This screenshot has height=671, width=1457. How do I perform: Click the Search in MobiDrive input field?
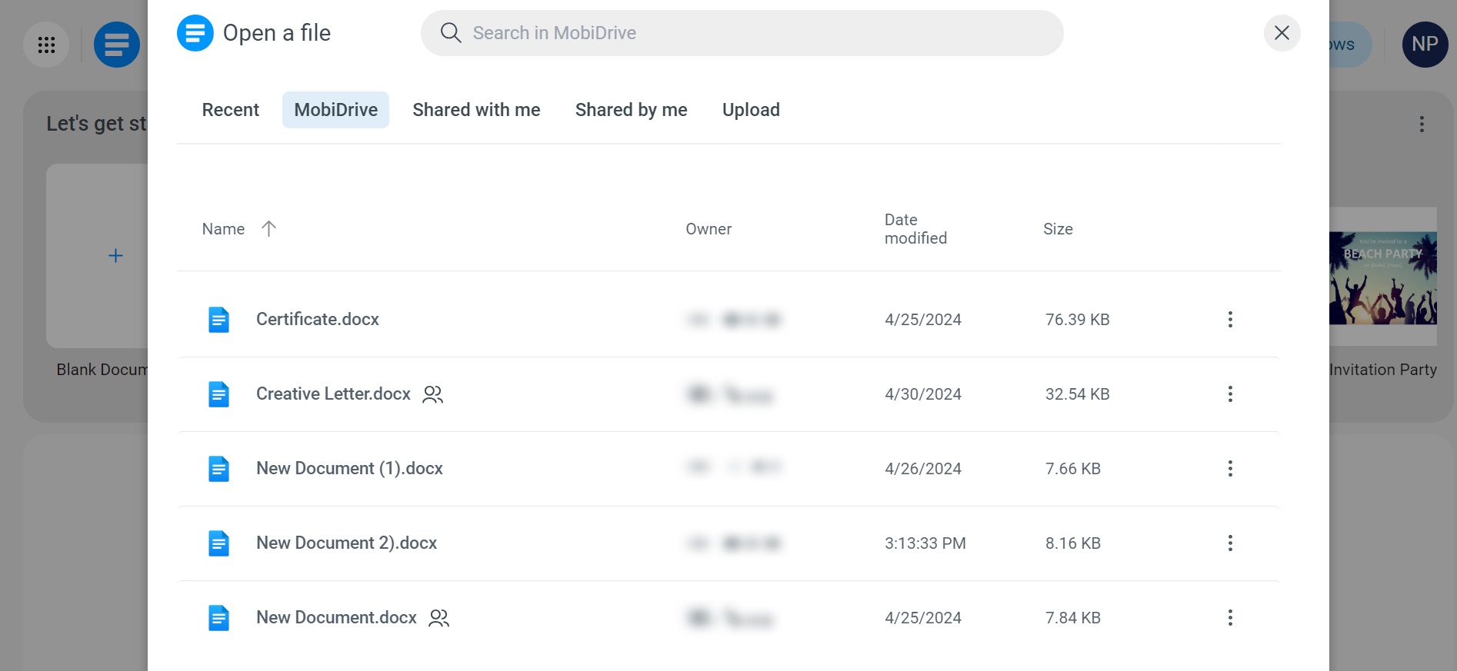point(692,33)
